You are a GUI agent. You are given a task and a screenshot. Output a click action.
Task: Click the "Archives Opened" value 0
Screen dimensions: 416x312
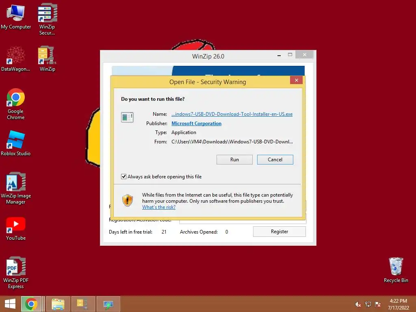227,232
